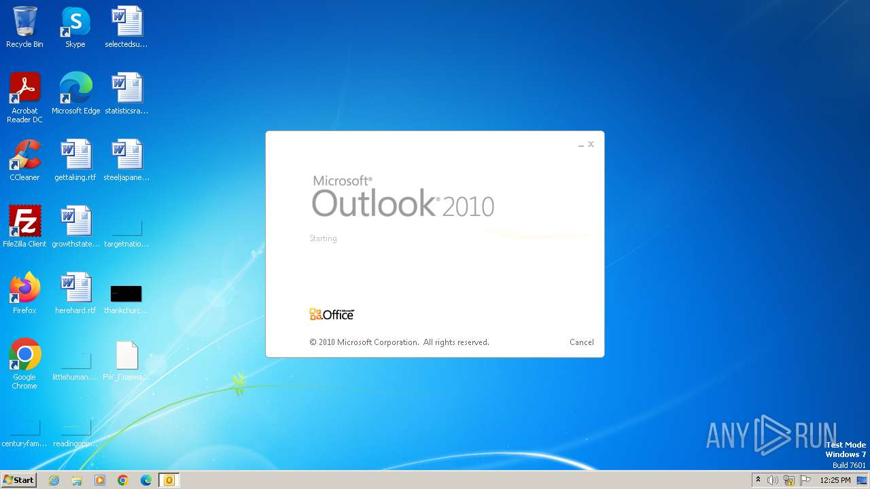Viewport: 870px width, 489px height.
Task: Open the Recycle Bin desktop icon
Action: coord(24,27)
